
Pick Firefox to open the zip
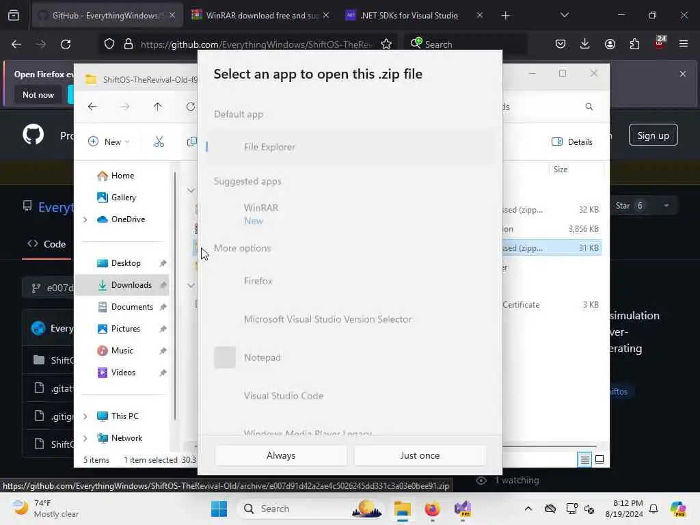pyautogui.click(x=351, y=281)
